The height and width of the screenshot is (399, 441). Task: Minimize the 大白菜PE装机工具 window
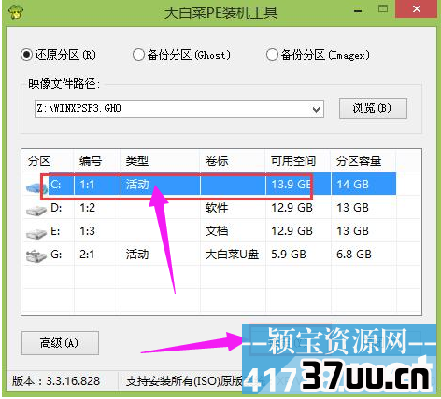(x=358, y=11)
